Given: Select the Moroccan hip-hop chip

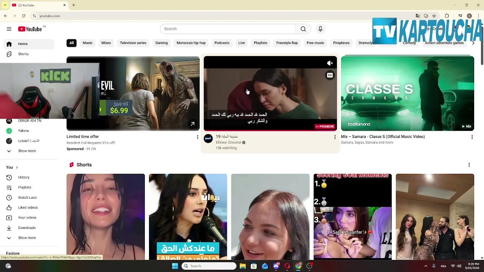Looking at the screenshot, I should tap(191, 43).
